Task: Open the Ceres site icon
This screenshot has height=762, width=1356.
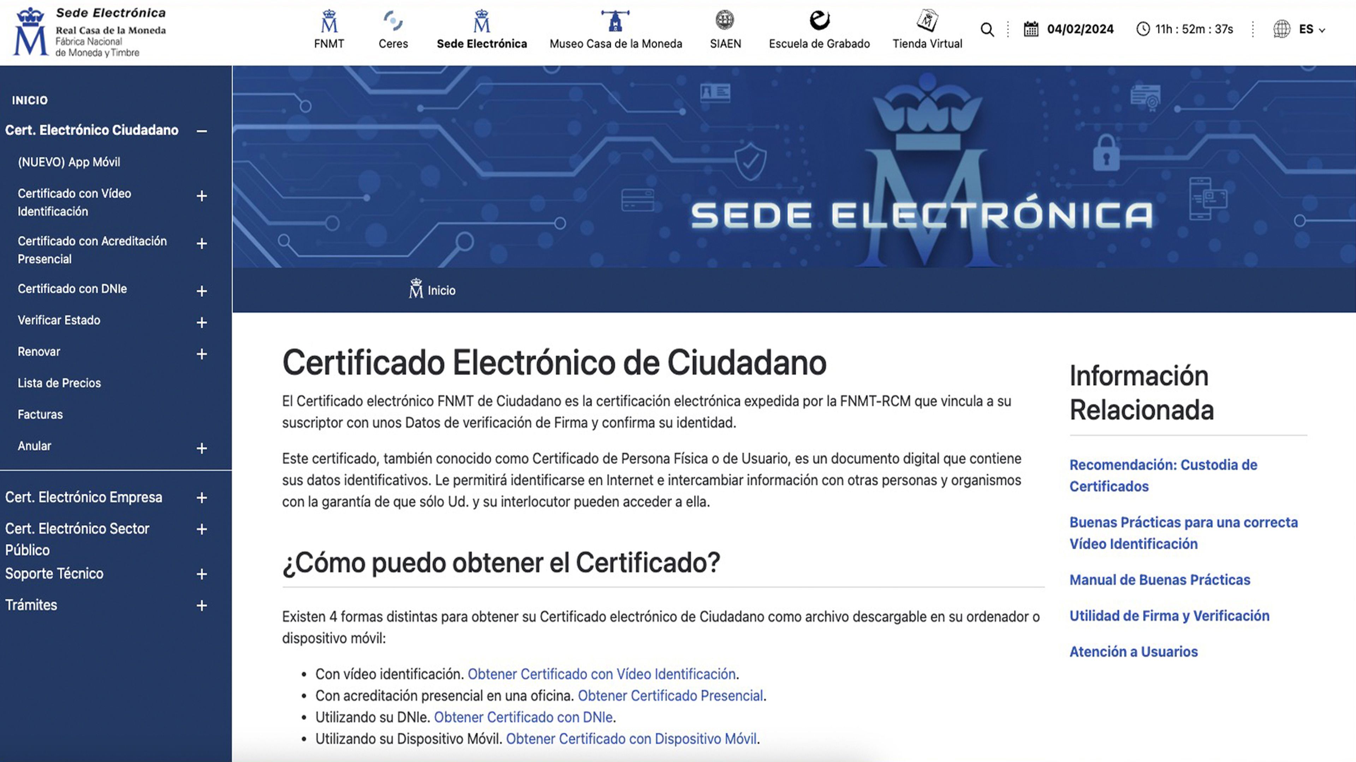Action: (x=393, y=21)
